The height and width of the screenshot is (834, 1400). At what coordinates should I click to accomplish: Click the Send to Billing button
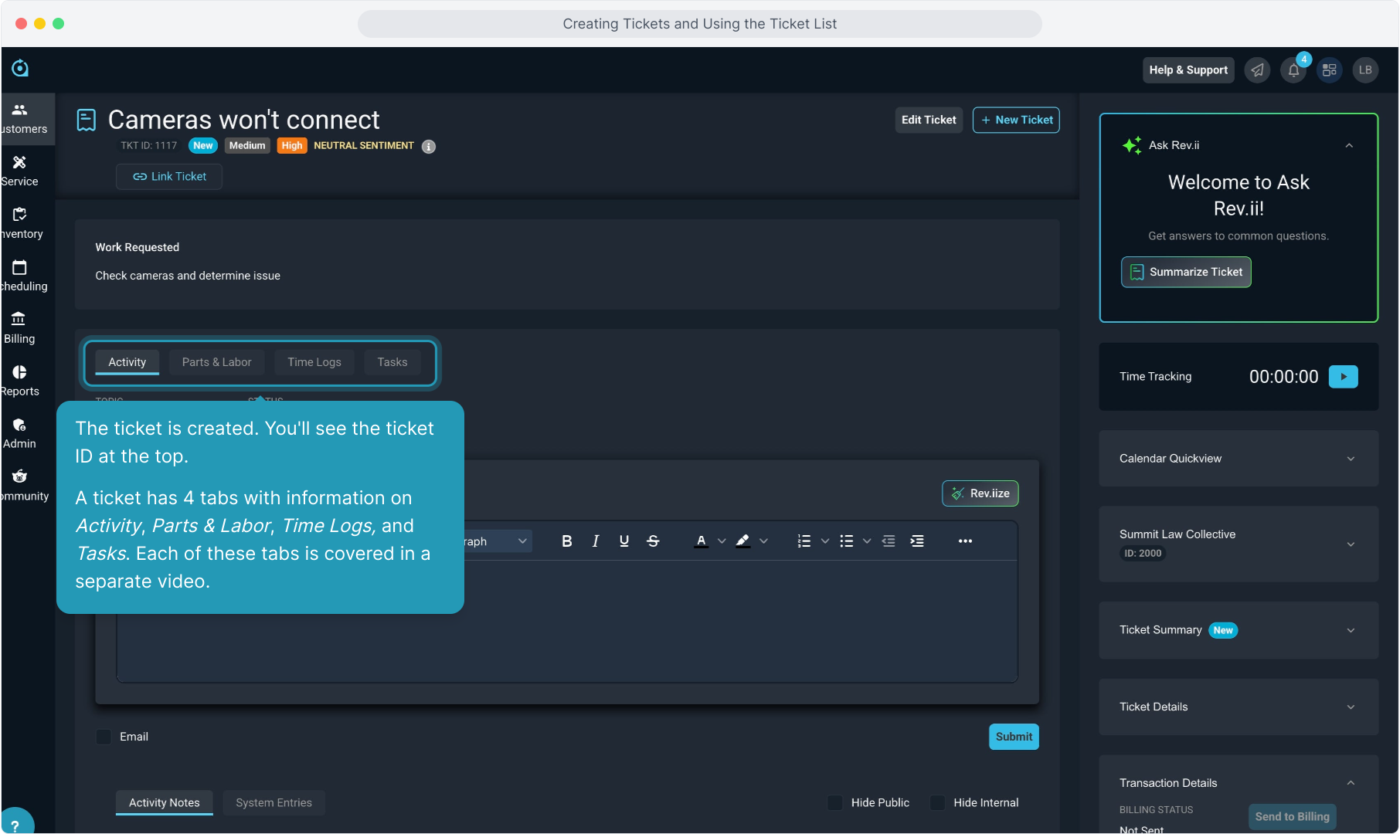(x=1293, y=817)
